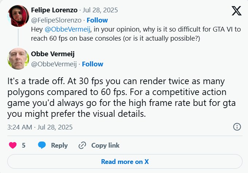The image size is (248, 173).
Task: Open the Felipe Lorenzo display name
Action: (54, 10)
